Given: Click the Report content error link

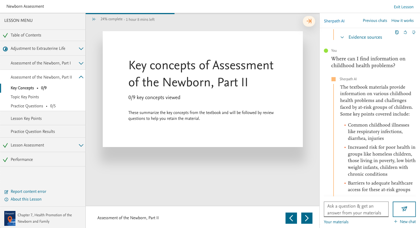Looking at the screenshot, I should tap(28, 192).
